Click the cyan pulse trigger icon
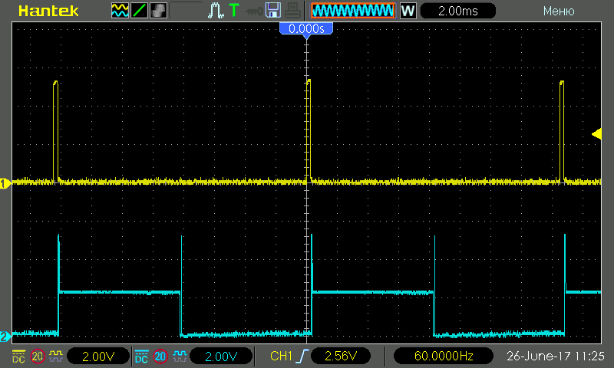 215,11
